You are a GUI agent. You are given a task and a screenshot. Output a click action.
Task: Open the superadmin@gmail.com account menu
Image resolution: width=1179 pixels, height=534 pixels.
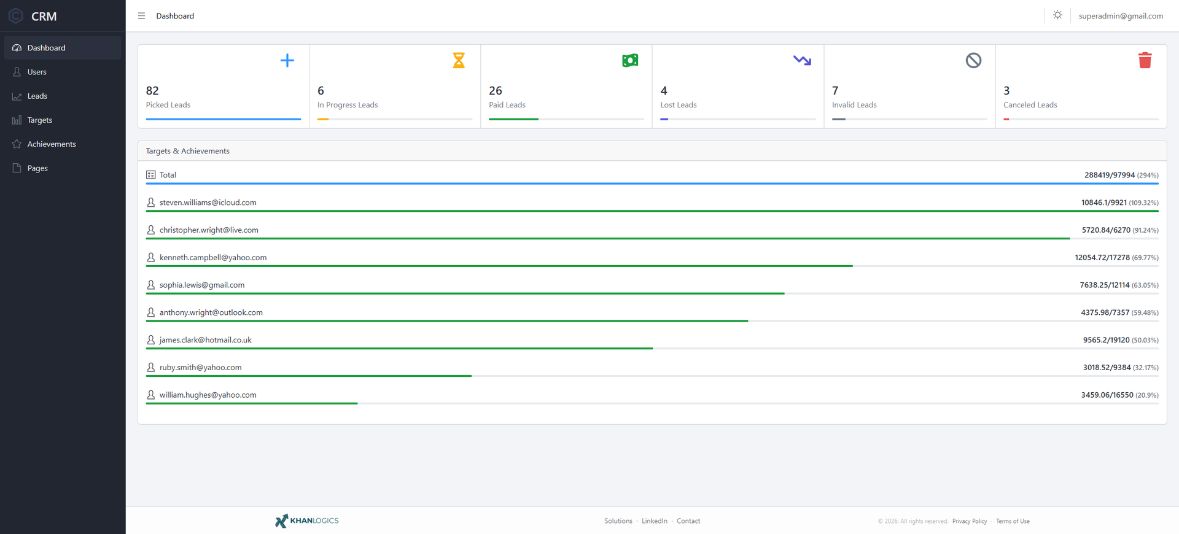click(x=1121, y=16)
